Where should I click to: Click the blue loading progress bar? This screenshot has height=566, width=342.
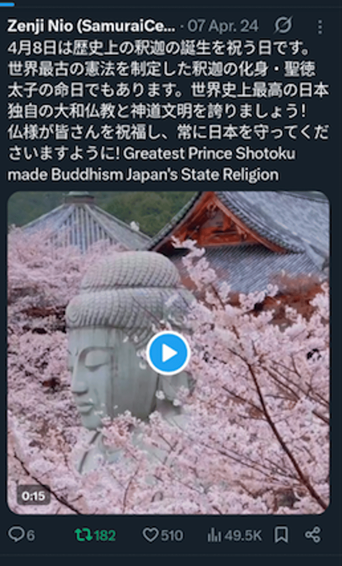pos(8,4)
